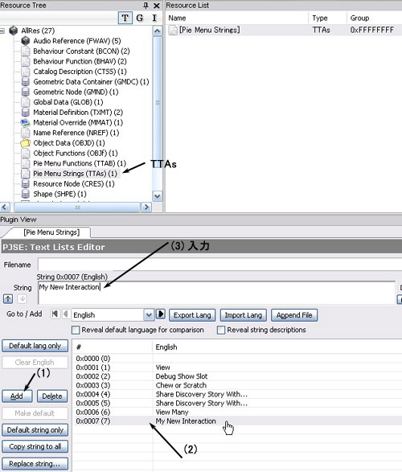This screenshot has height=472, width=402.
Task: Select the T (type) view button in Resource Tree
Action: point(125,18)
